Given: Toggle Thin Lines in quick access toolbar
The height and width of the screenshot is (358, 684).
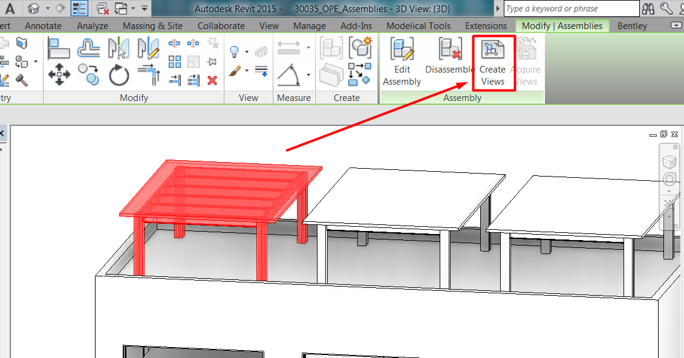Looking at the screenshot, I should point(79,8).
